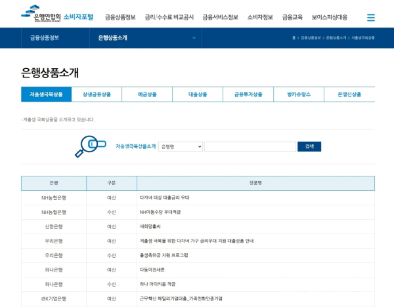This screenshot has height=307, width=394.
Task: Open the 보이스피싱대응 menu
Action: pyautogui.click(x=330, y=17)
